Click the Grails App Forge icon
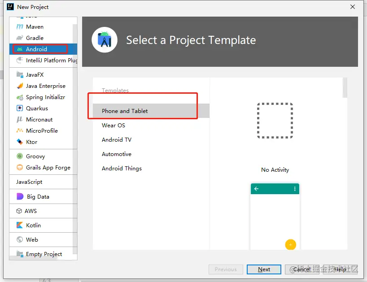Viewport: 367px width, 282px height. [x=20, y=167]
